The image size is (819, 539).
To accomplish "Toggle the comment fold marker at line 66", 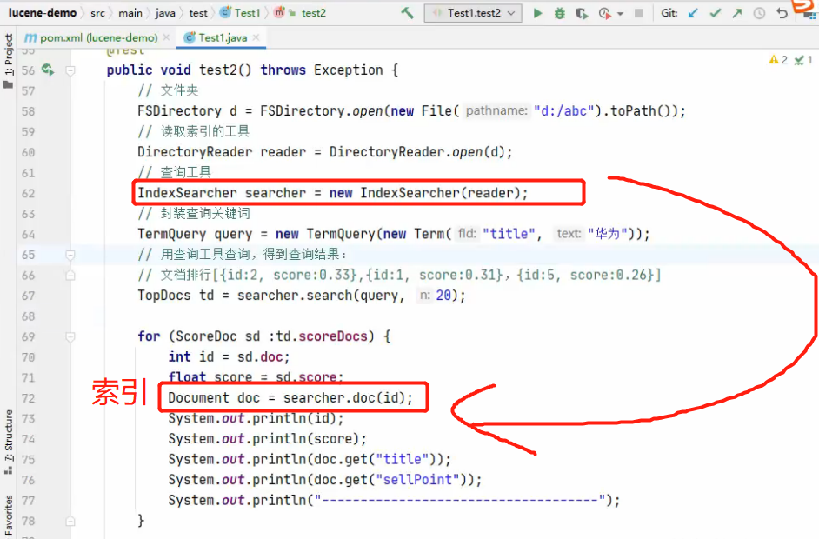I will coord(70,276).
